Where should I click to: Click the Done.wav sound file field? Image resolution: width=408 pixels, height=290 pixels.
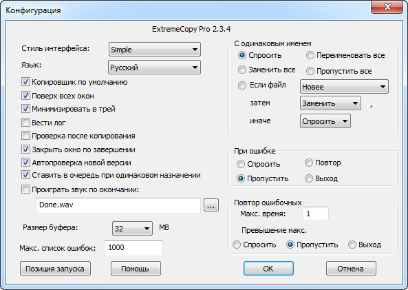(x=118, y=205)
